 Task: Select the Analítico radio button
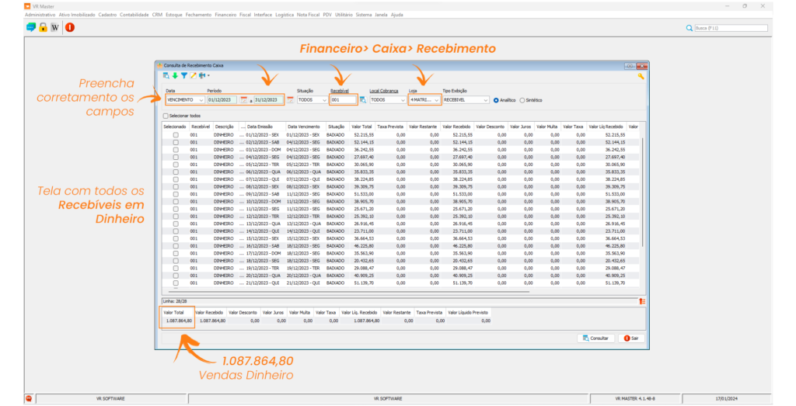pyautogui.click(x=496, y=100)
